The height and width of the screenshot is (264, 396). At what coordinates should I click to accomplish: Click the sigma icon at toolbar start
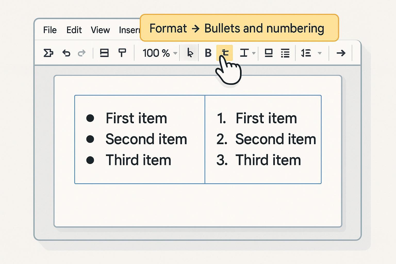tap(48, 53)
